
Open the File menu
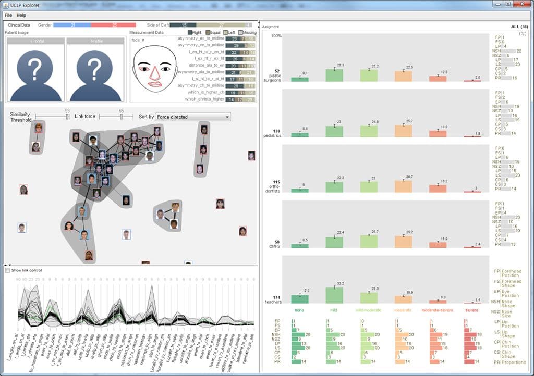[8, 15]
